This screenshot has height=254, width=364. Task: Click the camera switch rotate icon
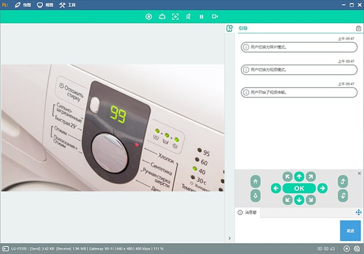tap(162, 16)
